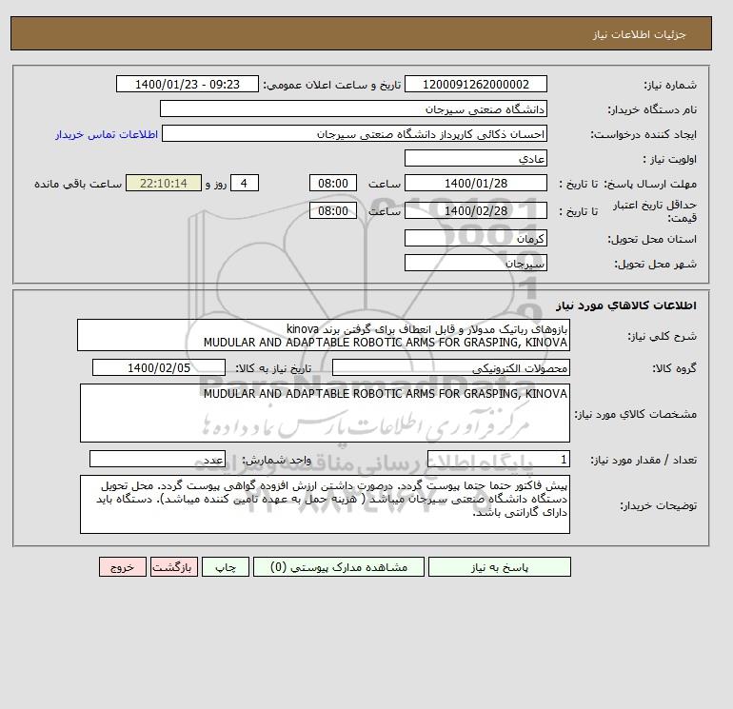Click the buyer name field دانشگاه صنعتی سیرجان
The width and height of the screenshot is (733, 709).
pyautogui.click(x=353, y=108)
